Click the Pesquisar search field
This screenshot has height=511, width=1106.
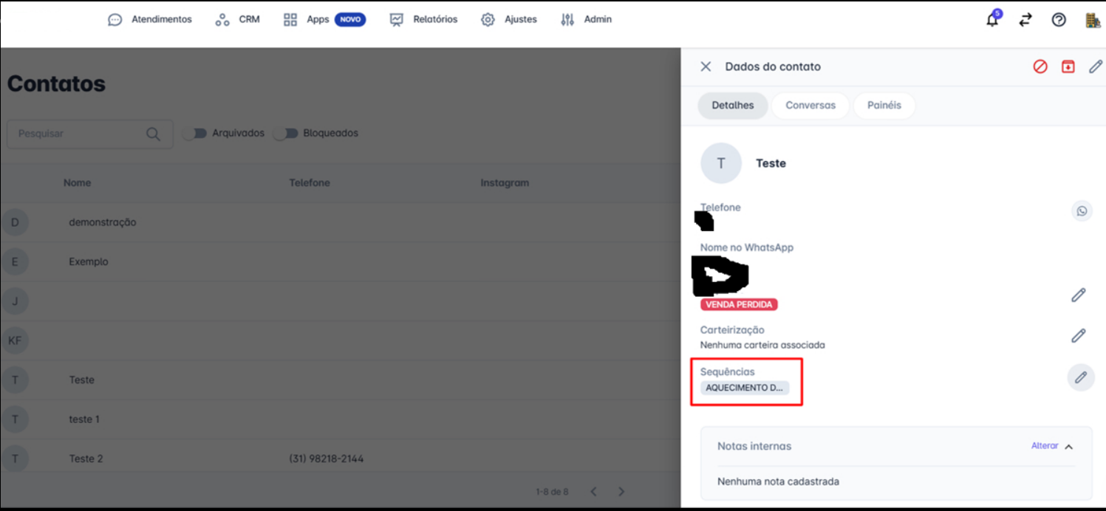90,134
